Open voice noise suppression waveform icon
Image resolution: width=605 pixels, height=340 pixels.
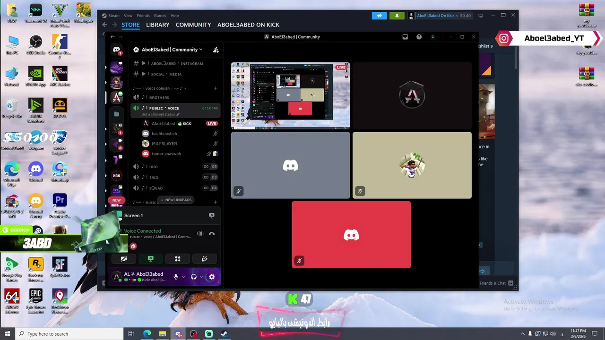point(200,234)
